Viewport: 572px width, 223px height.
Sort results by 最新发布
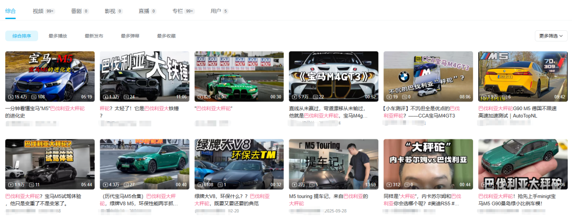click(x=94, y=36)
